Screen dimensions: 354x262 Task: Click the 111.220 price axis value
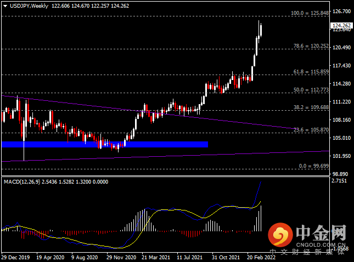tap(341, 102)
